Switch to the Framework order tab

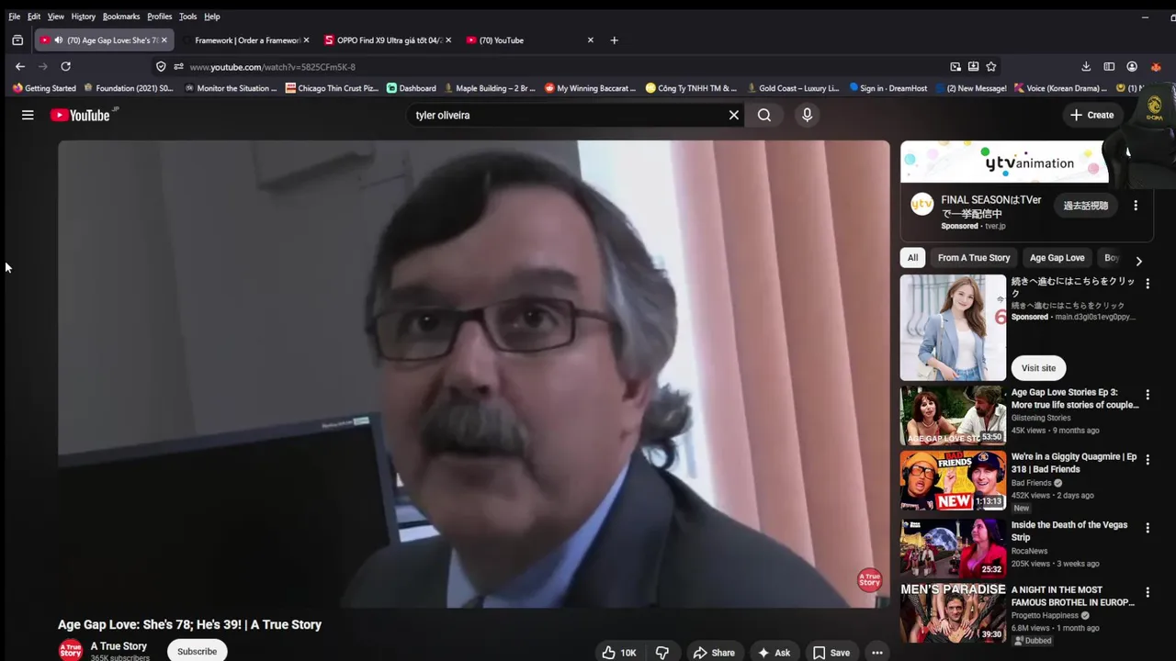pyautogui.click(x=246, y=40)
